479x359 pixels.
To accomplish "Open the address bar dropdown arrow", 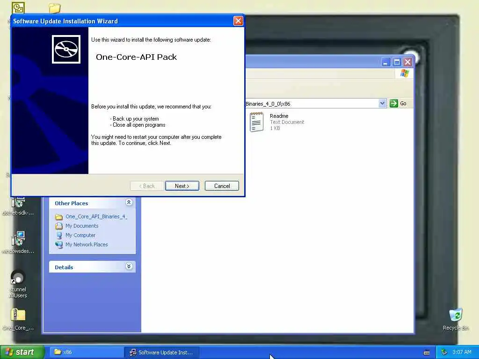I will (x=382, y=103).
